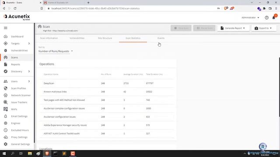Click Brave browser taskbar icon
The width and height of the screenshot is (280, 157).
[47, 154]
